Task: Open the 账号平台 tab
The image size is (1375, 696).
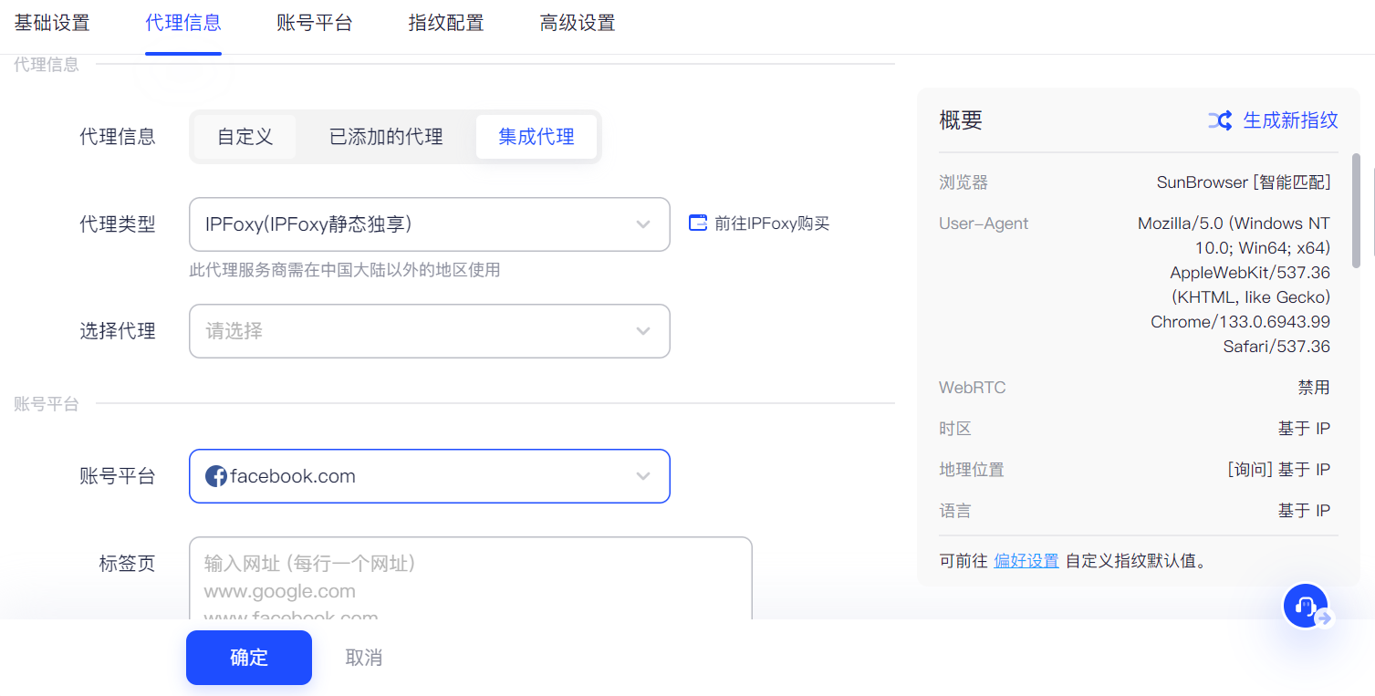Action: tap(315, 24)
